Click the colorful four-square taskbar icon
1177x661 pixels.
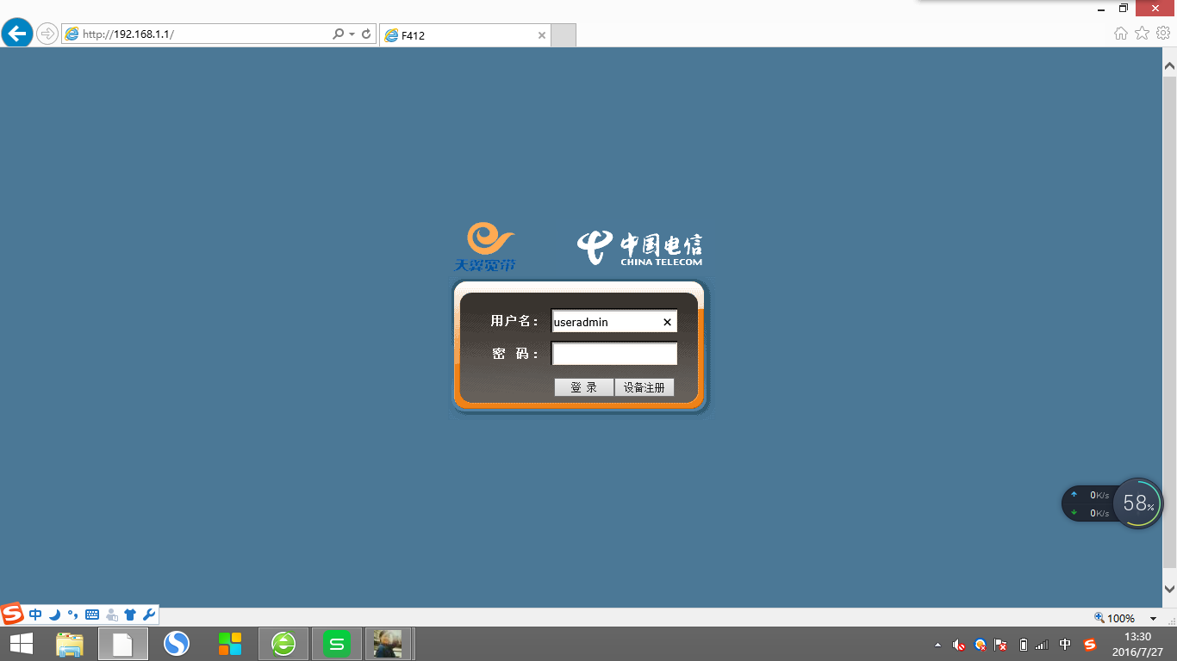tap(230, 644)
